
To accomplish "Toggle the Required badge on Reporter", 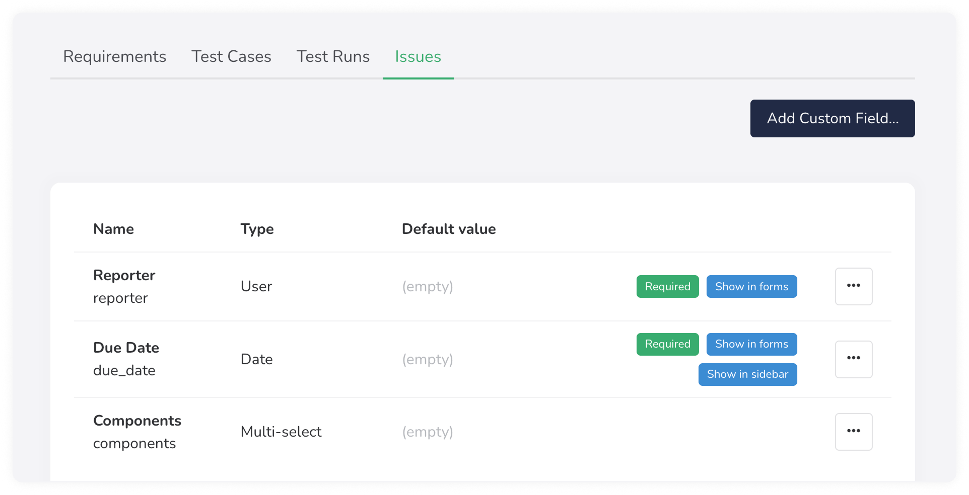I will coord(667,286).
